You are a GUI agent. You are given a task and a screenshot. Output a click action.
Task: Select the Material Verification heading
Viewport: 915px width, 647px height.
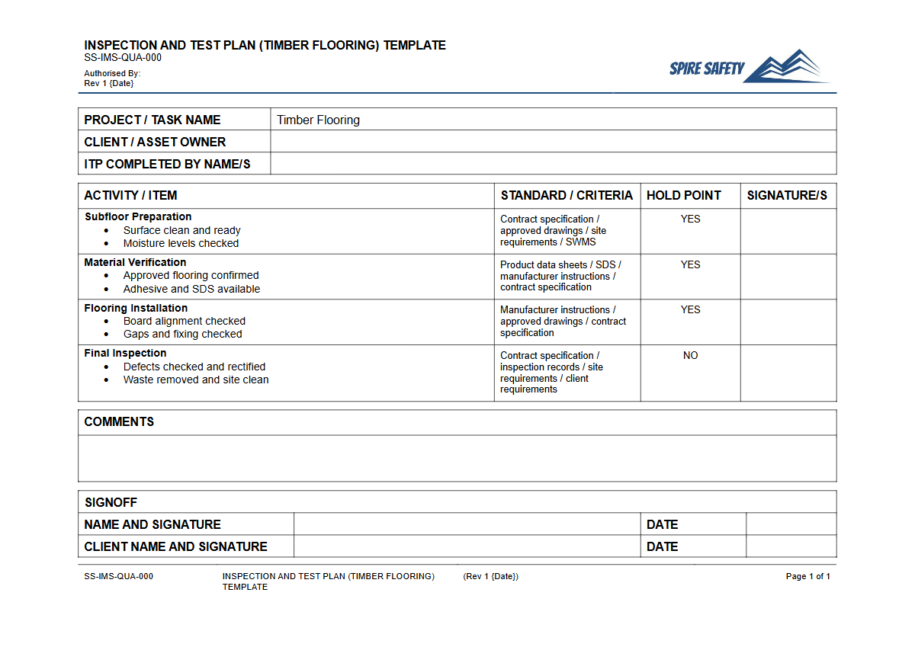135,262
